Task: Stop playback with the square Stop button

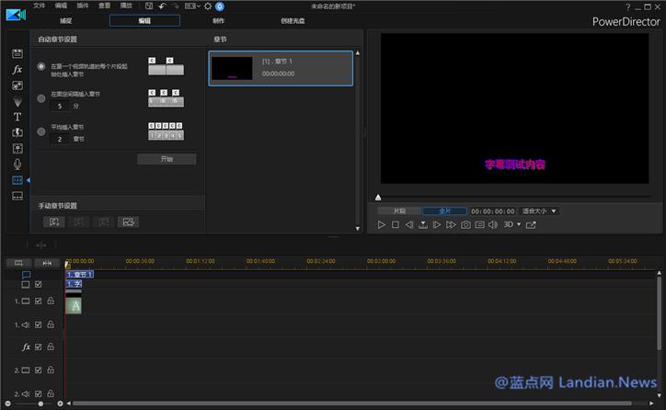Action: 396,224
